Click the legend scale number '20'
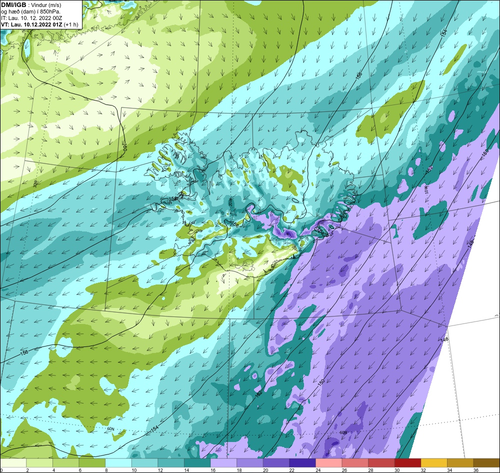This screenshot has width=500, height=473. point(265,470)
